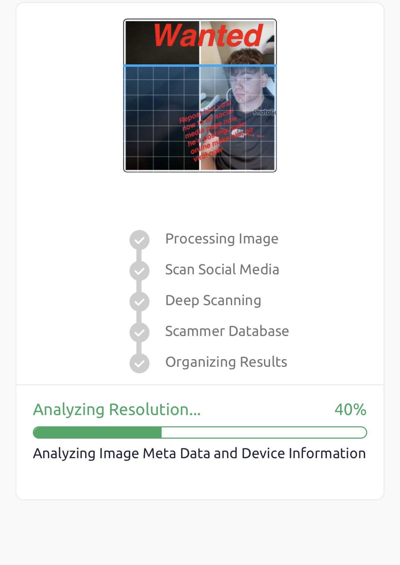The width and height of the screenshot is (400, 565).
Task: Click the red Wanted heading in the image
Action: point(208,36)
